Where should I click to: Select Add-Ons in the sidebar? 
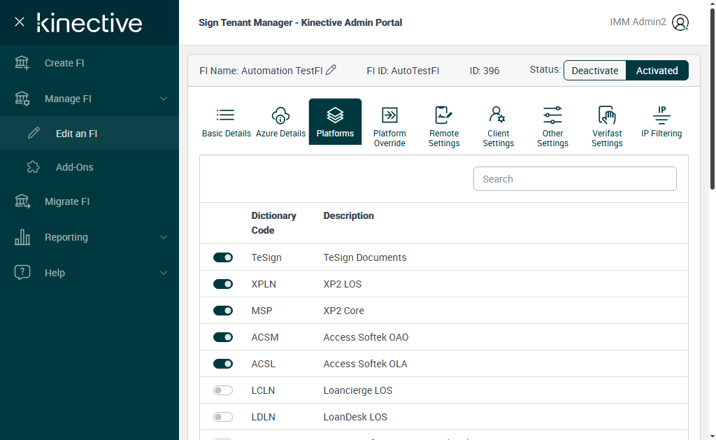click(x=74, y=167)
